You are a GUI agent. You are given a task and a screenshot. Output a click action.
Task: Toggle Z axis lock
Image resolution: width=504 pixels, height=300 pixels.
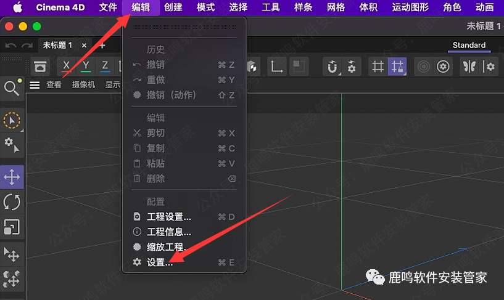pyautogui.click(x=105, y=67)
